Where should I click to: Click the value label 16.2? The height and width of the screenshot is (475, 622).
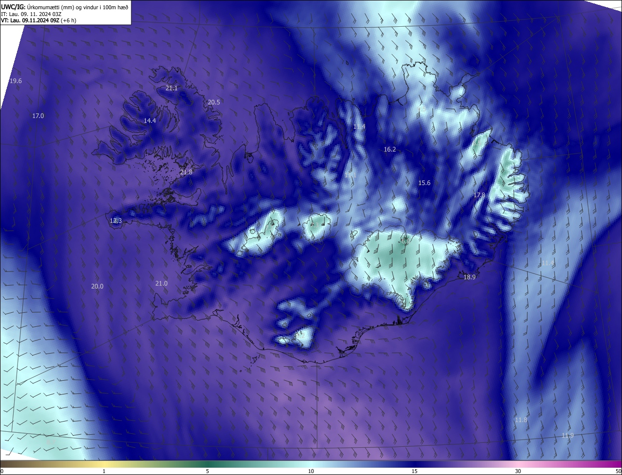click(x=390, y=150)
